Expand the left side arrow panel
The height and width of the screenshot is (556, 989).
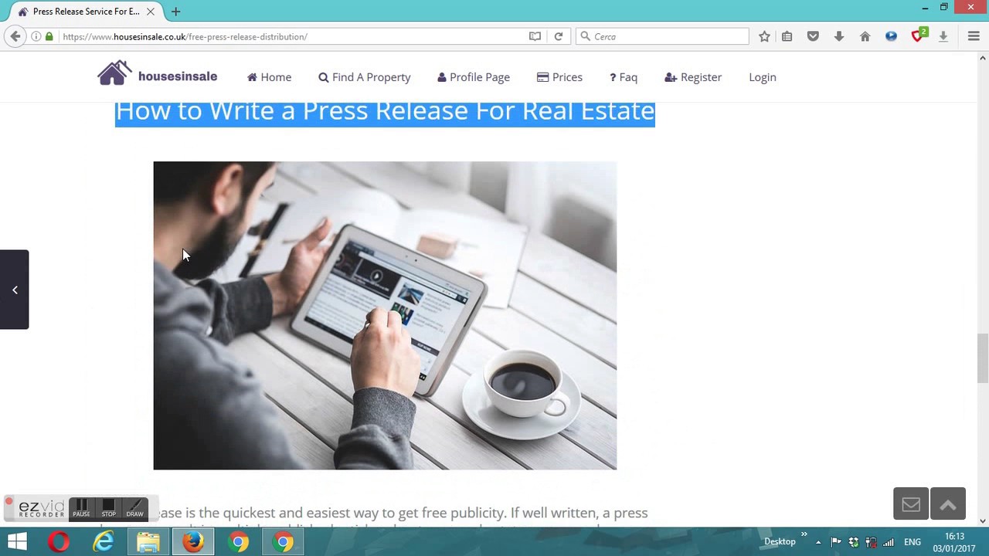pos(14,290)
